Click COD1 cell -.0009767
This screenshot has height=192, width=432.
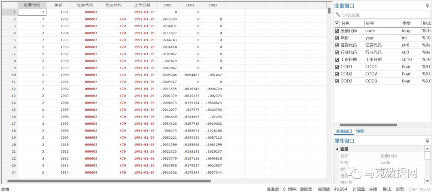(168, 82)
